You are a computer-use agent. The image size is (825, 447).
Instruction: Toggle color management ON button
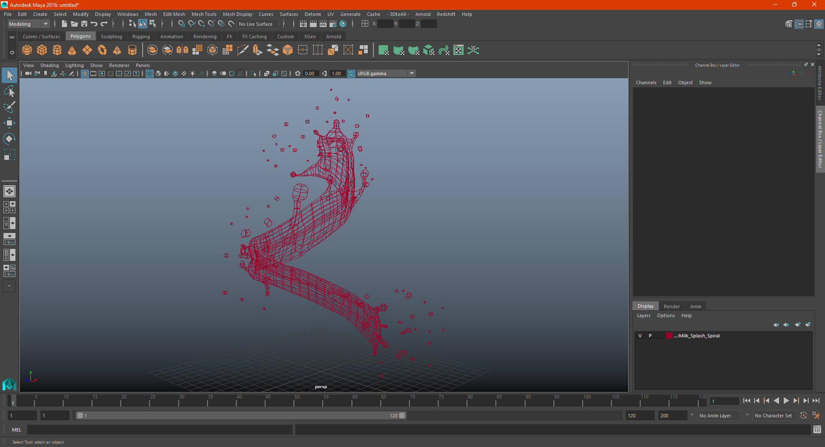click(x=351, y=73)
